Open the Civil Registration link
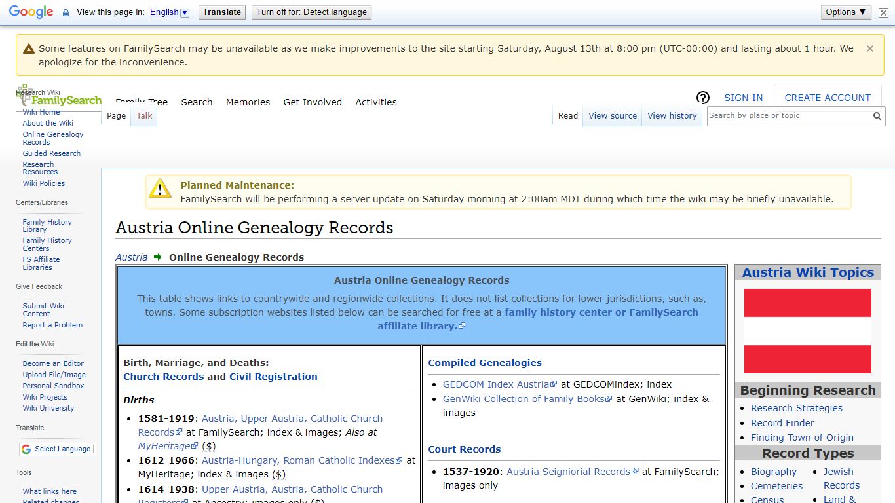895x503 pixels. pyautogui.click(x=273, y=377)
